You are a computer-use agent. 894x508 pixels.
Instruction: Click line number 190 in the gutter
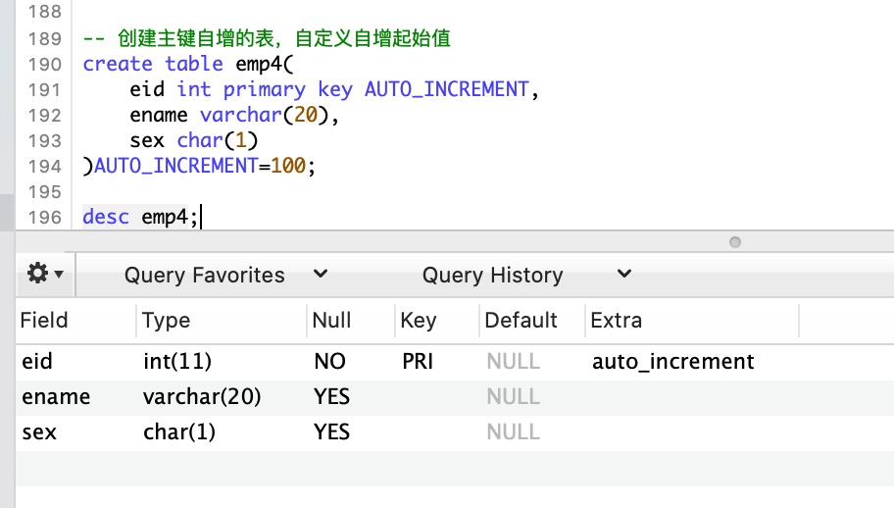(44, 65)
